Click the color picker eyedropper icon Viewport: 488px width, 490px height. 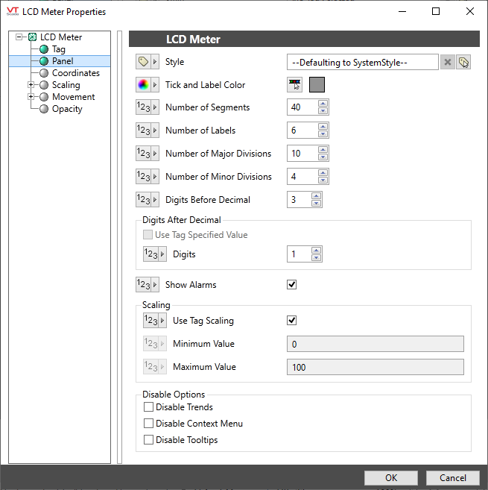[295, 85]
